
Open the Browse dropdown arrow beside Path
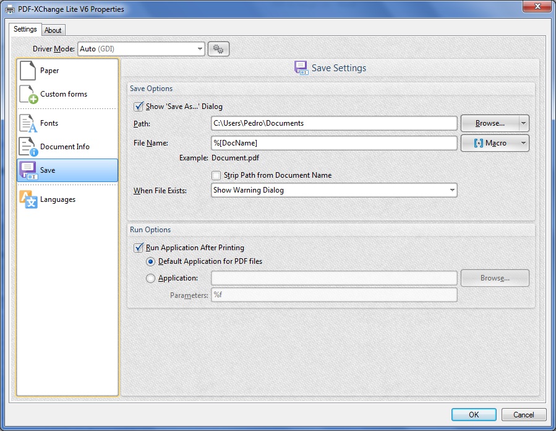coord(524,123)
